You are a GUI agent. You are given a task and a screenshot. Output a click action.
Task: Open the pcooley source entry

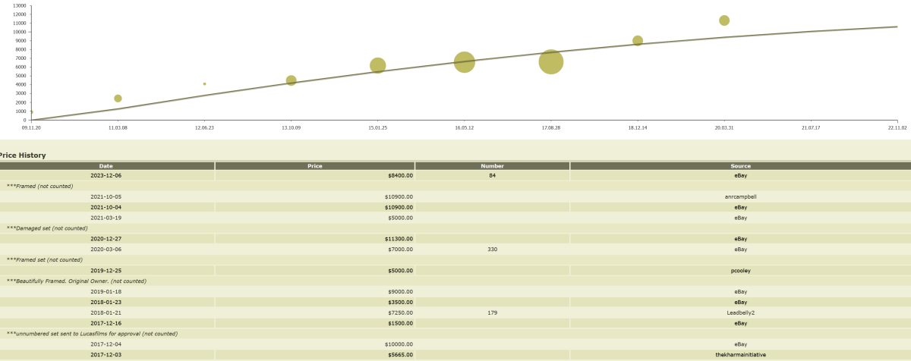pyautogui.click(x=741, y=270)
